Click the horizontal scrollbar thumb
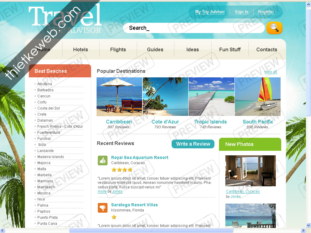 point(151,231)
